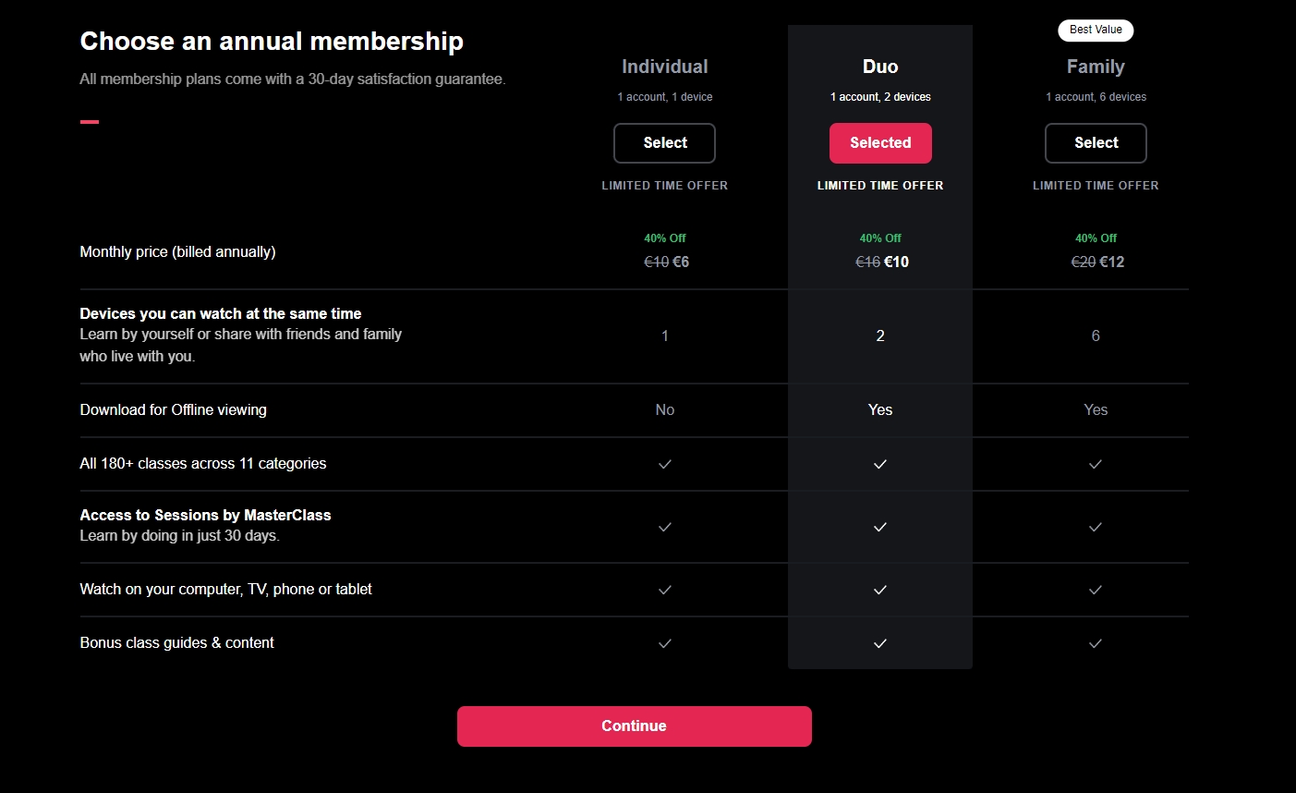Click Duo checkmark for bonus class guides
The image size is (1296, 793).
[x=880, y=643]
